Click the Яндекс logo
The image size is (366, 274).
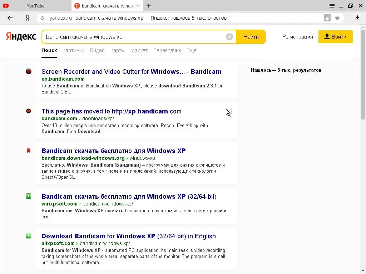tap(21, 36)
